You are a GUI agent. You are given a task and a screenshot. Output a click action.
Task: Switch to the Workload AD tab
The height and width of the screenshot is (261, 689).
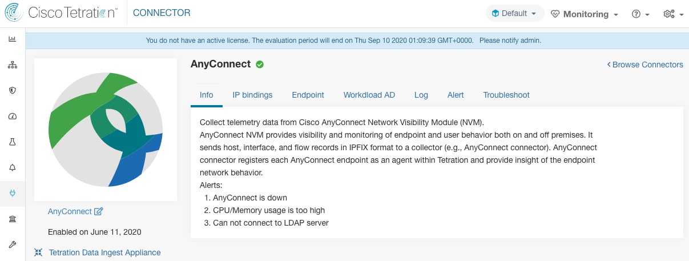click(369, 95)
